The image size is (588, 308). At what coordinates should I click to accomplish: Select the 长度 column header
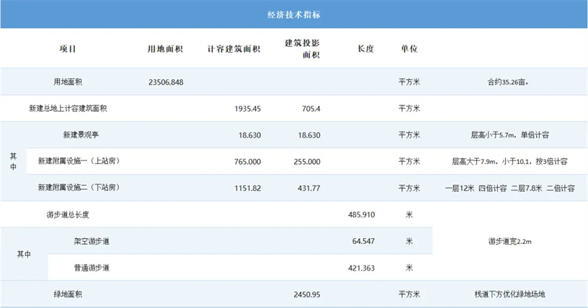click(366, 49)
